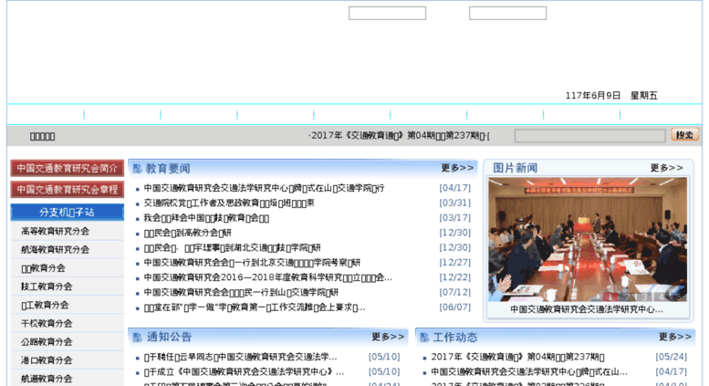Select slide number 3 on the news photo
The image size is (709, 386).
tap(644, 297)
